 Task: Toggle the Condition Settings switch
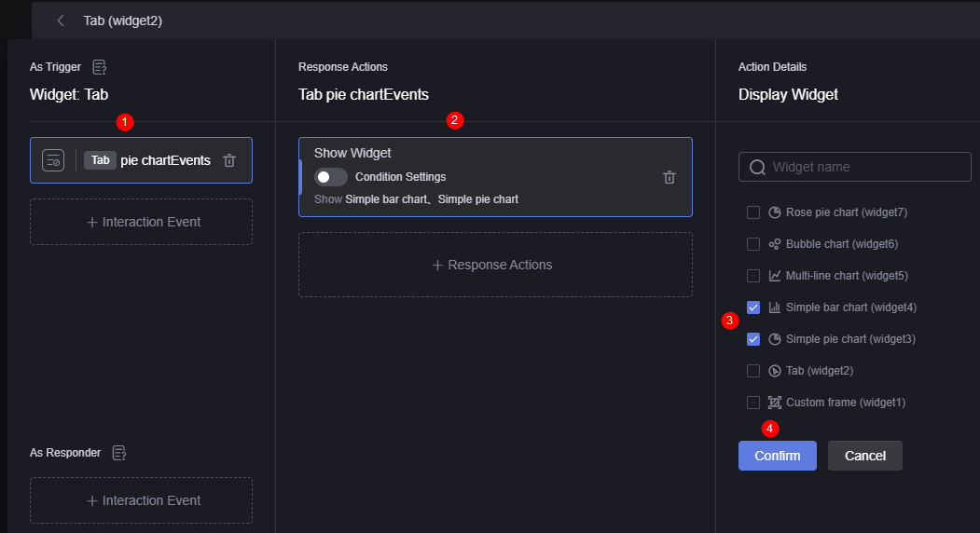click(x=331, y=177)
